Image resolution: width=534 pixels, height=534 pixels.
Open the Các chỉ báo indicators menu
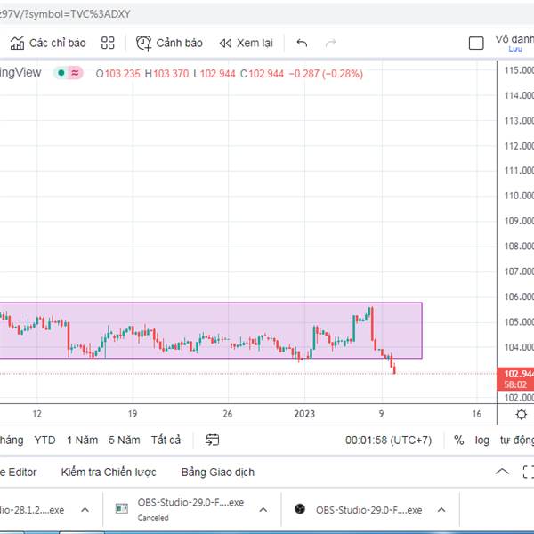pyautogui.click(x=48, y=43)
